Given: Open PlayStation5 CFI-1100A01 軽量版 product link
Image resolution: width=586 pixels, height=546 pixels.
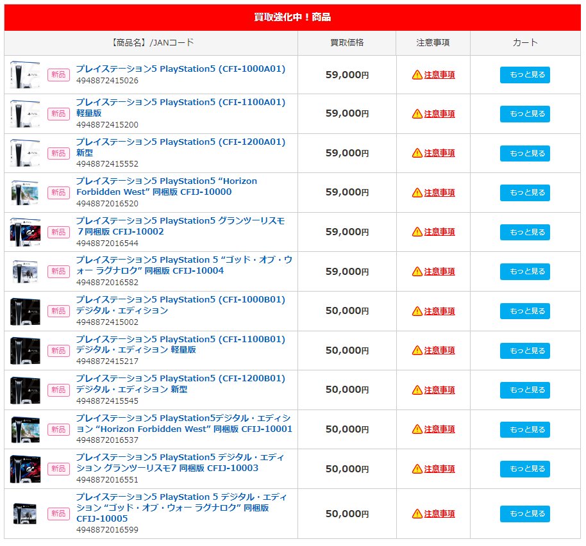Looking at the screenshot, I should tap(181, 108).
